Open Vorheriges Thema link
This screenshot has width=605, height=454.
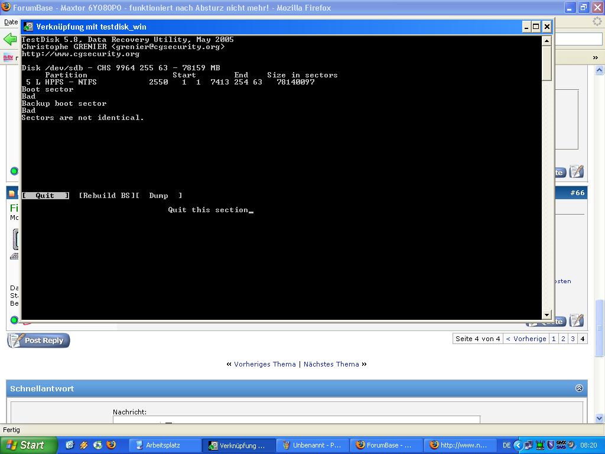point(265,364)
